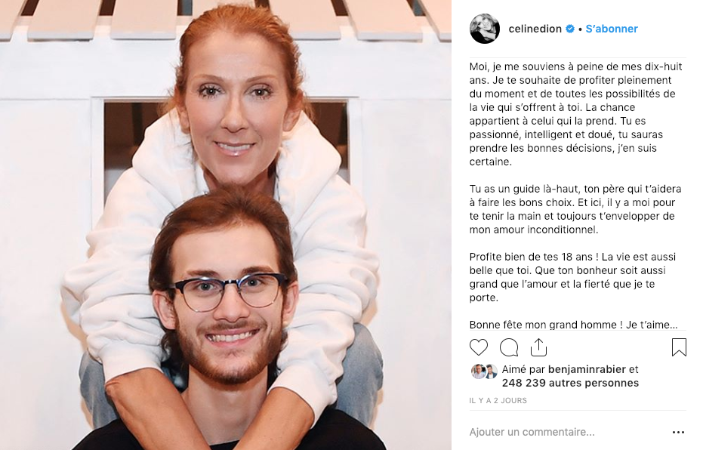
Task: Click the main post photo
Action: [x=226, y=225]
